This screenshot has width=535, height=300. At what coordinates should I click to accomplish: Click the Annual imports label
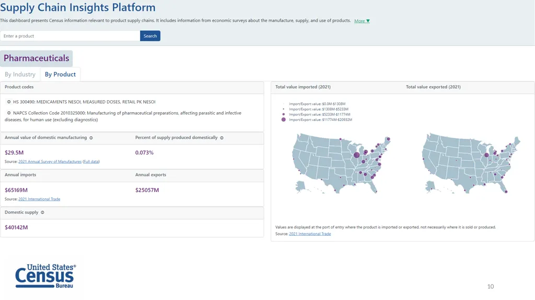click(x=20, y=175)
